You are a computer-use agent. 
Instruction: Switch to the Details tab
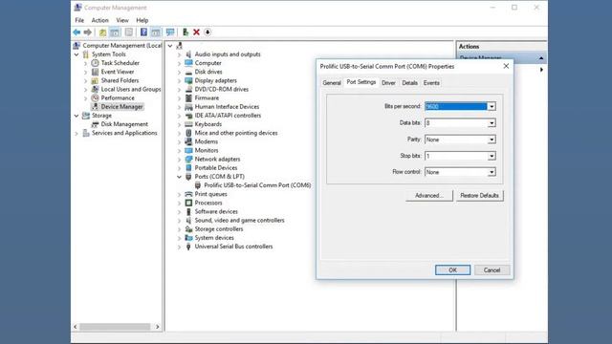pyautogui.click(x=410, y=83)
